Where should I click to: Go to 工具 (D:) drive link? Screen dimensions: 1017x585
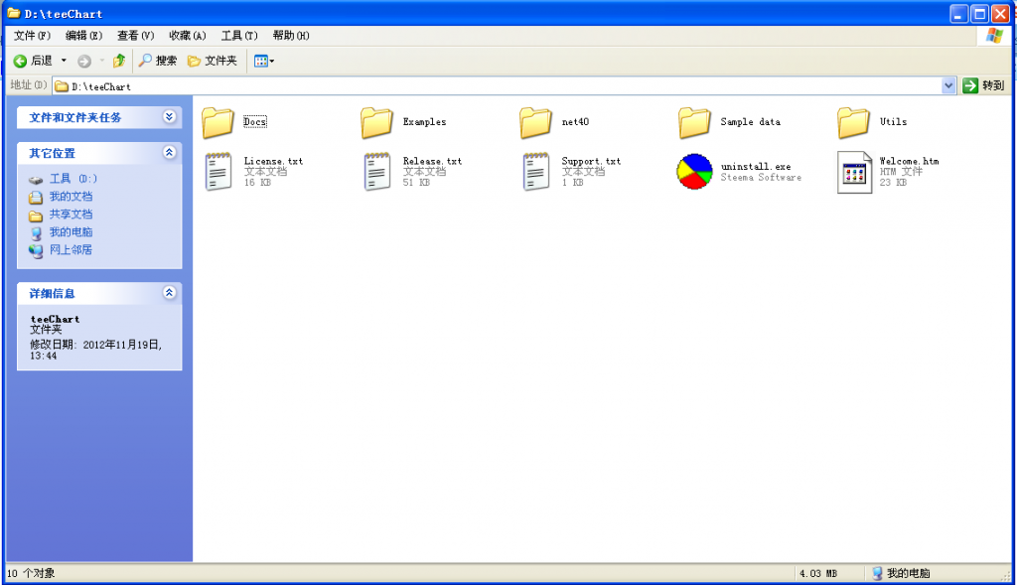[x=73, y=179]
